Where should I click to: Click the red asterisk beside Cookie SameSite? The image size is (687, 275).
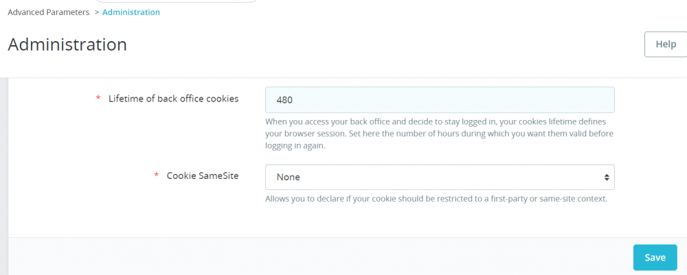(x=156, y=176)
